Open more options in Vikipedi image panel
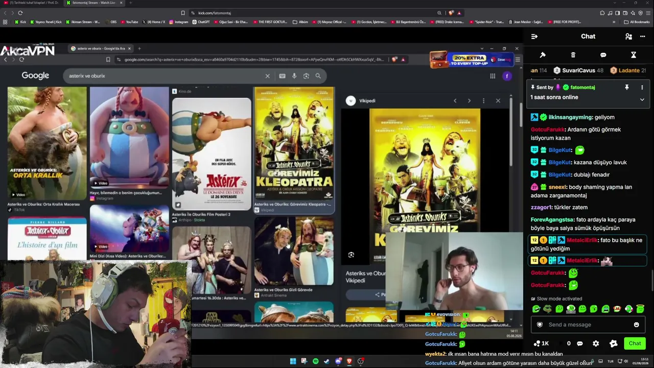Screen dimensions: 654x368 (483, 101)
